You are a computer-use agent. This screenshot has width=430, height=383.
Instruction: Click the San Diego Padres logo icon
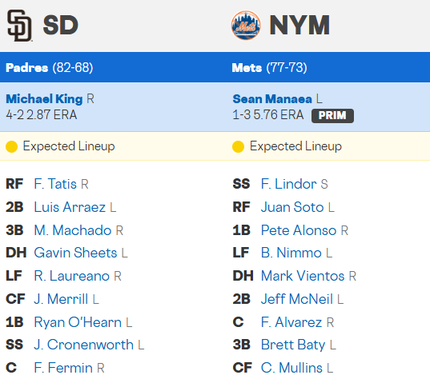(x=19, y=26)
